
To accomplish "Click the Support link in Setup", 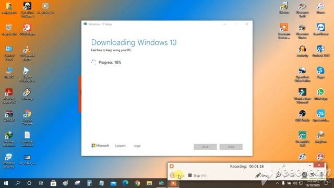I will tap(120, 146).
